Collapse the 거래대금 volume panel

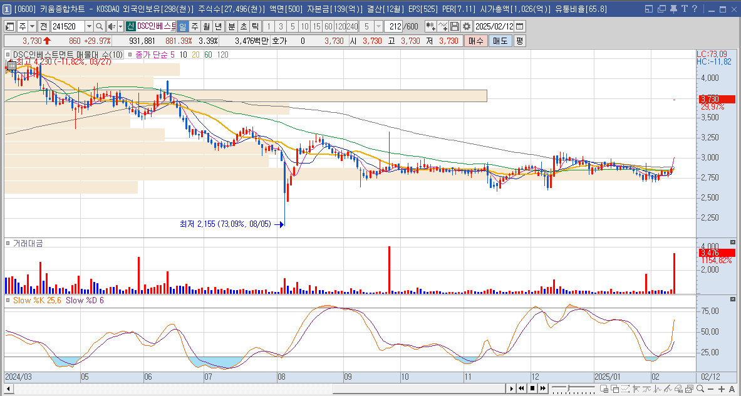coord(733,243)
